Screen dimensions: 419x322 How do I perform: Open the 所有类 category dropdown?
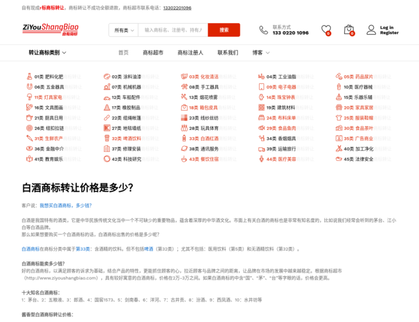point(124,30)
